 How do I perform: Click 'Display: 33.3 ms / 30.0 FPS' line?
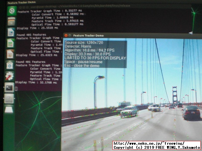pyautogui.click(x=88, y=54)
